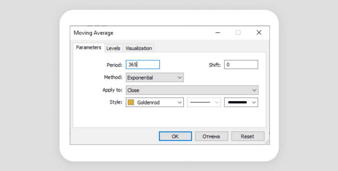Close the Moving Average dialog
Viewport: 338px width, 171px height.
[x=259, y=33]
